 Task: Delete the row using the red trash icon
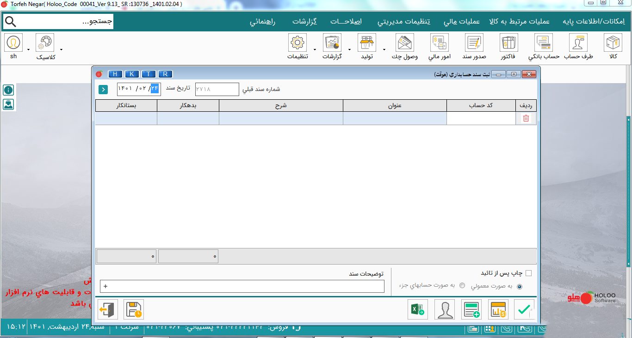point(526,119)
